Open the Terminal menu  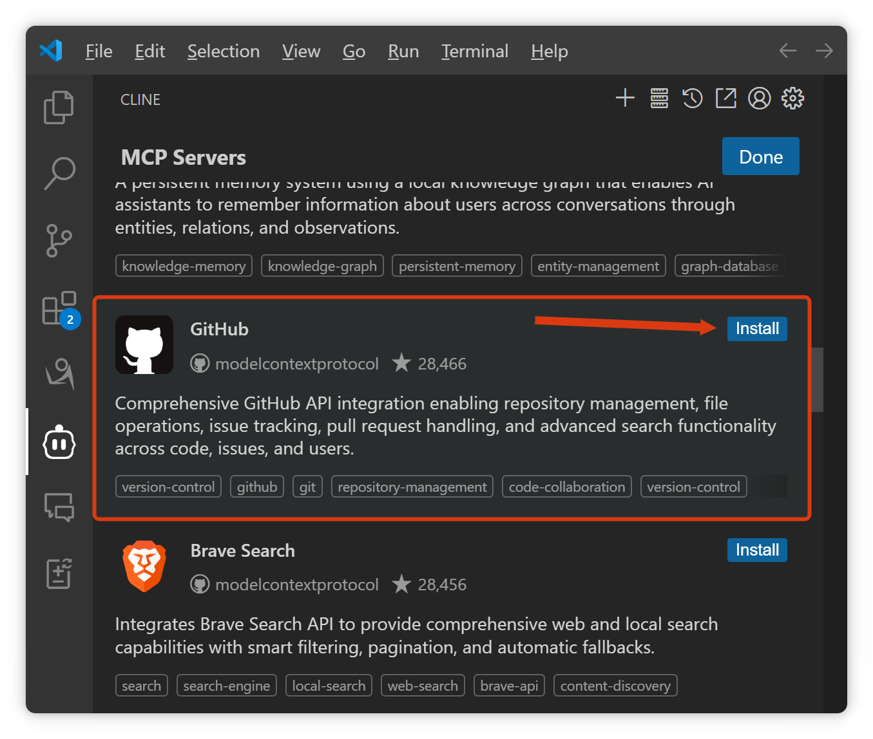click(475, 51)
